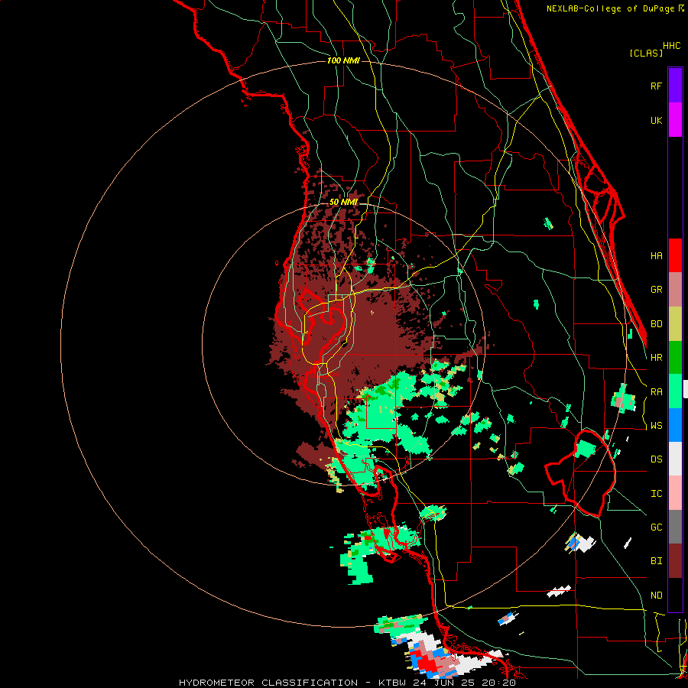Click the 'HHC' product label
The width and height of the screenshot is (688, 688).
(672, 46)
